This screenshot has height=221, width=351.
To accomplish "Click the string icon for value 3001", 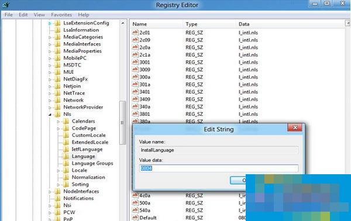I will click(x=135, y=62).
